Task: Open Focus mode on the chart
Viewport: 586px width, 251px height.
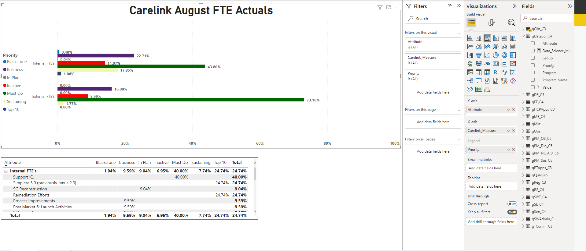Action: tap(389, 7)
